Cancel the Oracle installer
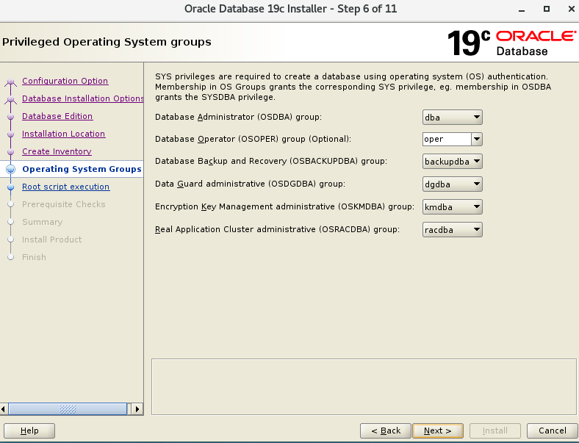579x443 pixels. (552, 431)
